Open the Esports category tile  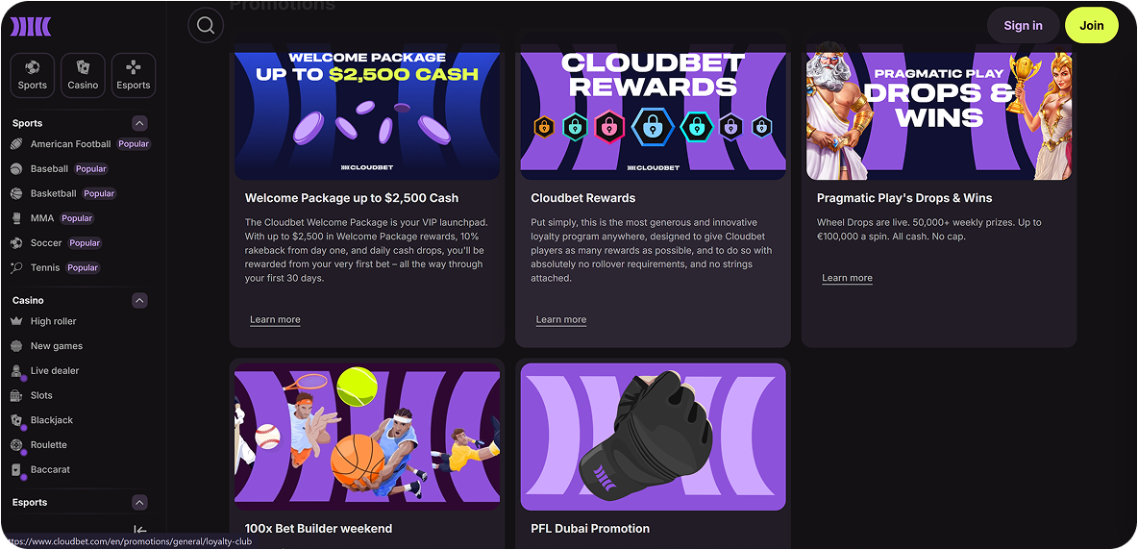pos(134,75)
